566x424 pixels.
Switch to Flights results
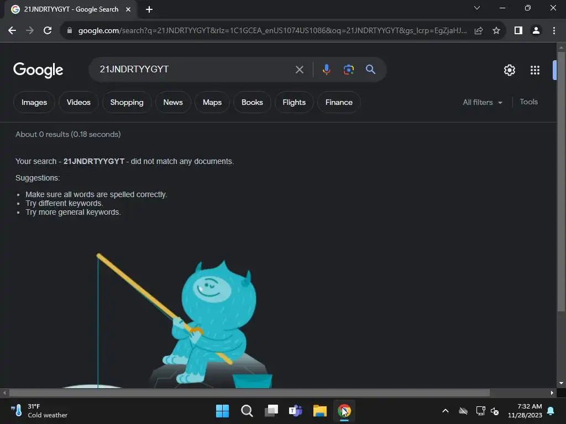coord(294,102)
